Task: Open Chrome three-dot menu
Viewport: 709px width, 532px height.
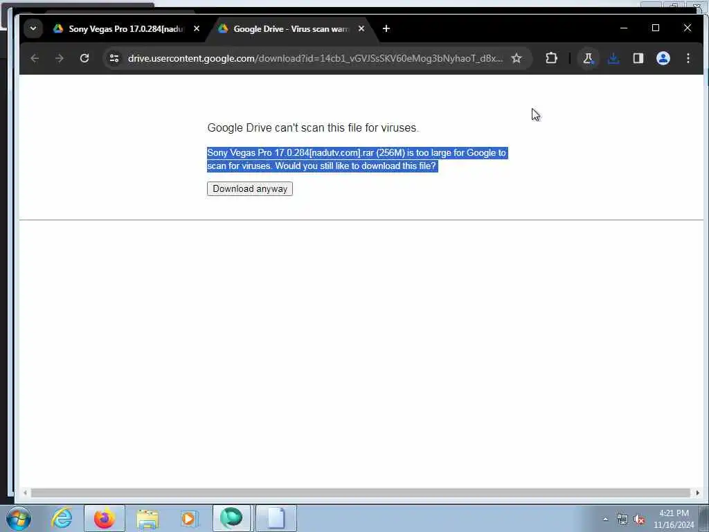Action: pos(688,58)
